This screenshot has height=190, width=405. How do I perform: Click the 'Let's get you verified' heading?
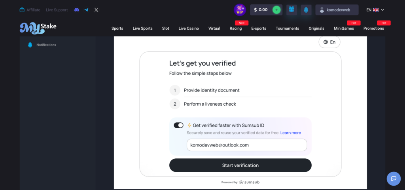pos(202,63)
